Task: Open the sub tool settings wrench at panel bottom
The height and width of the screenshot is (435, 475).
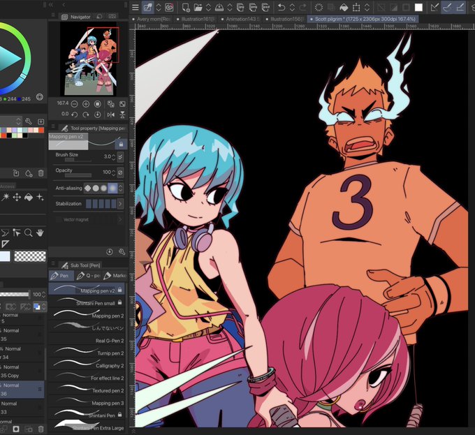Action: pyautogui.click(x=122, y=252)
